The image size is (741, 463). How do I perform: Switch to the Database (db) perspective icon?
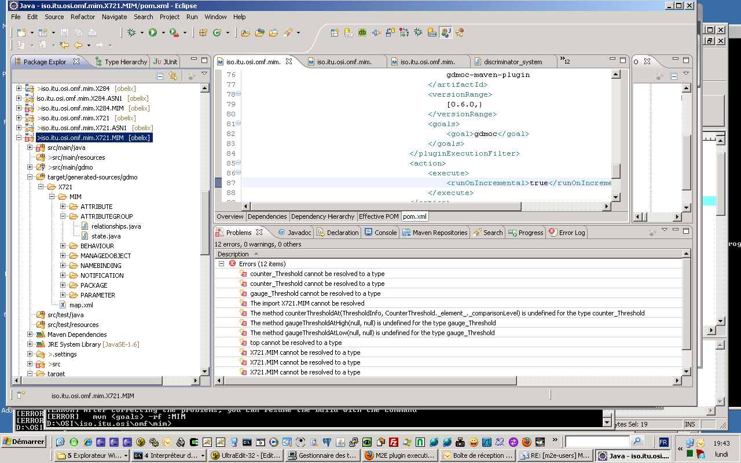(x=362, y=33)
